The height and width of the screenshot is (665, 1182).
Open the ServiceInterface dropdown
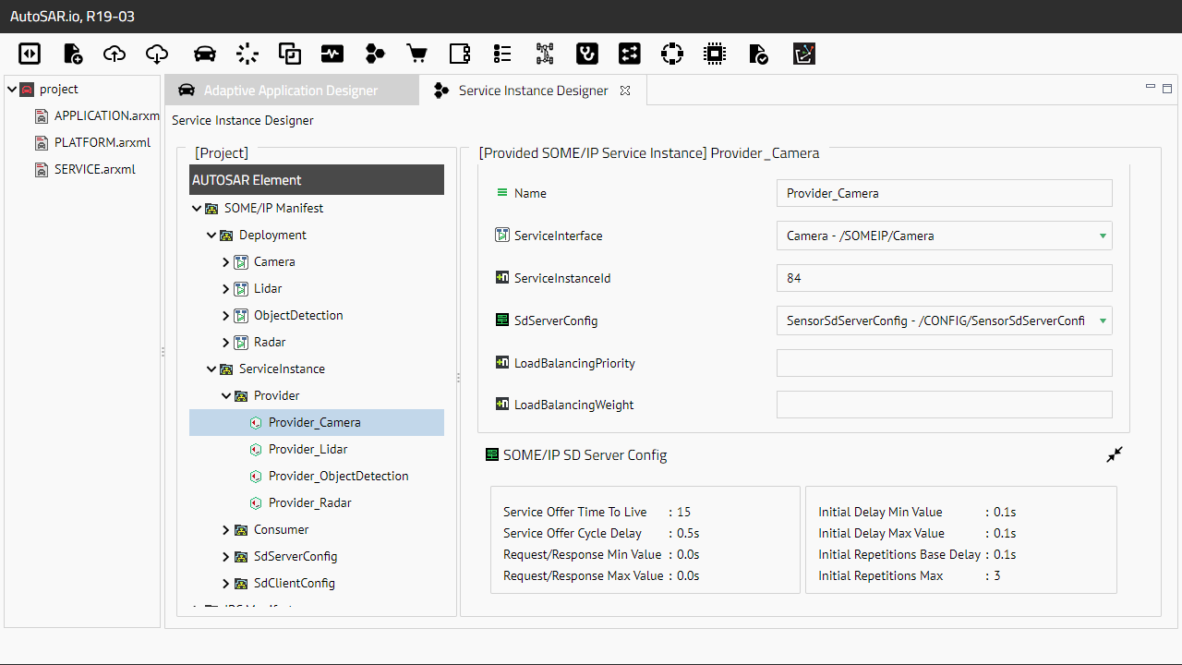point(1103,236)
